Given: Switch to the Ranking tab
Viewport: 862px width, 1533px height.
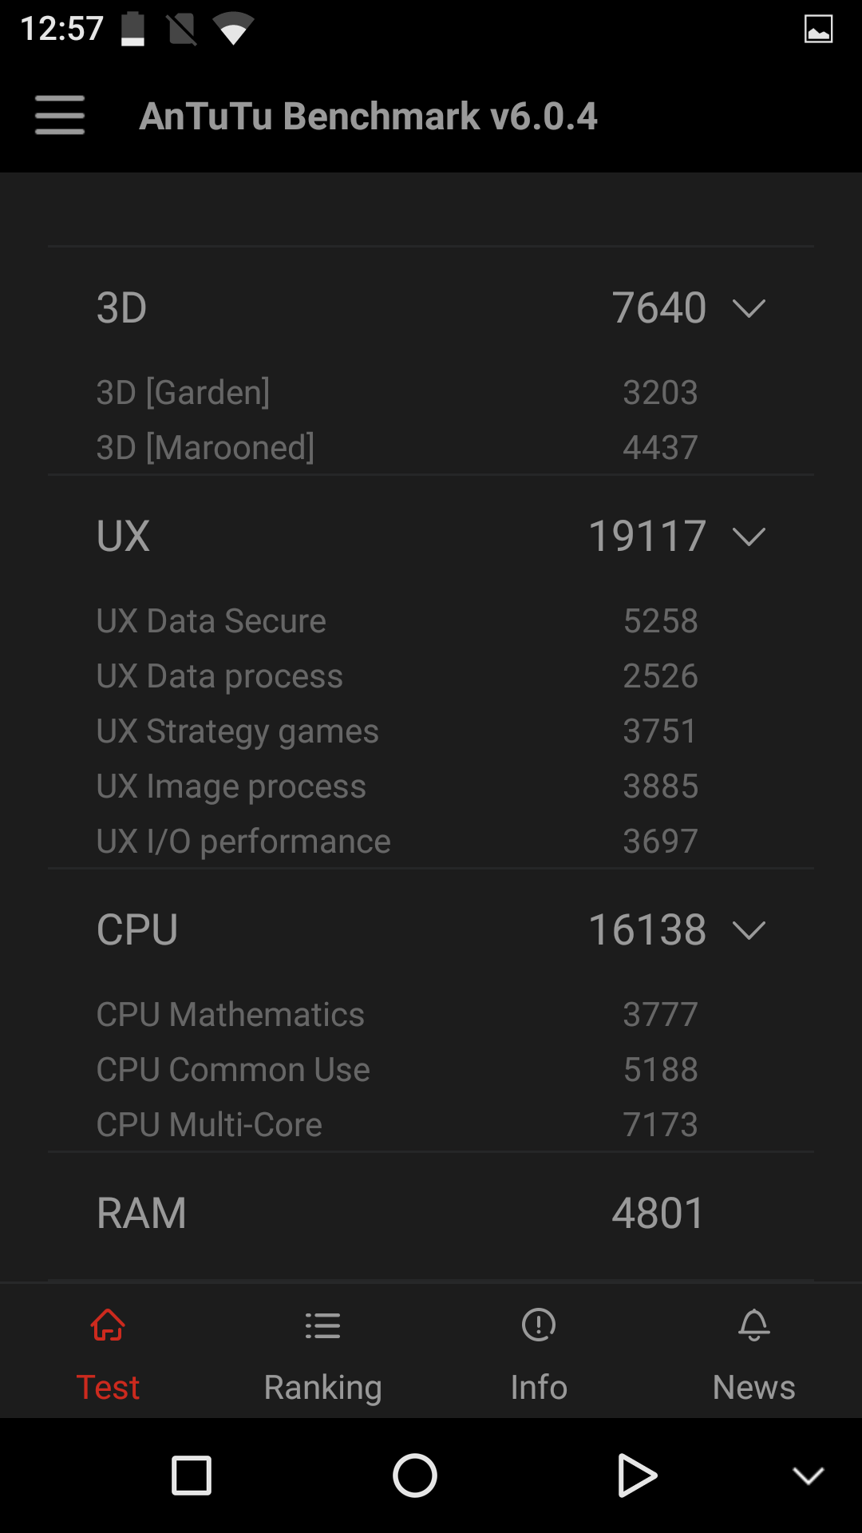Looking at the screenshot, I should click(322, 1387).
